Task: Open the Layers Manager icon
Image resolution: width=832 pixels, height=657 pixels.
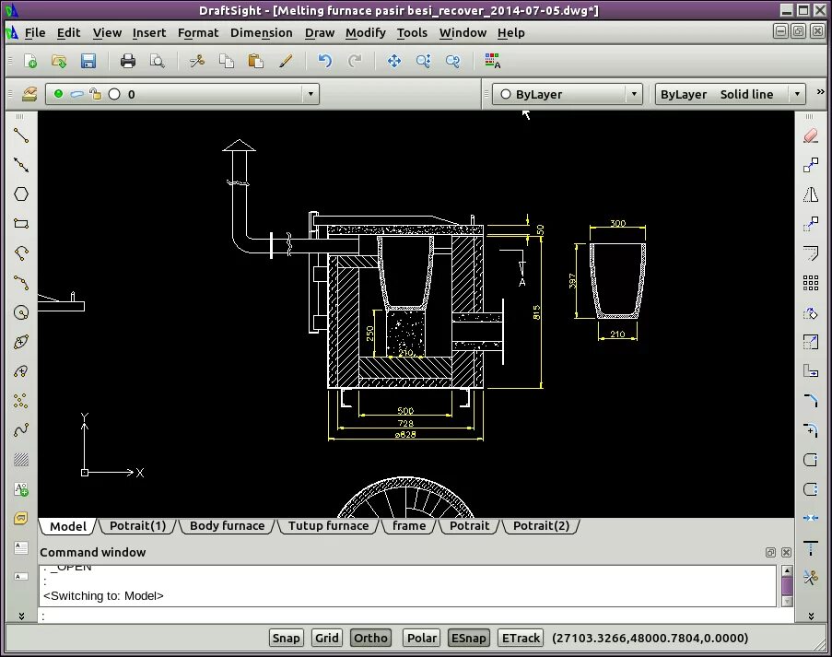Action: (29, 95)
